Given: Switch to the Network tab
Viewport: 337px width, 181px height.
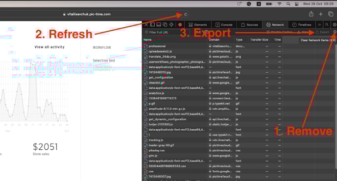Looking at the screenshot, I should (275, 25).
